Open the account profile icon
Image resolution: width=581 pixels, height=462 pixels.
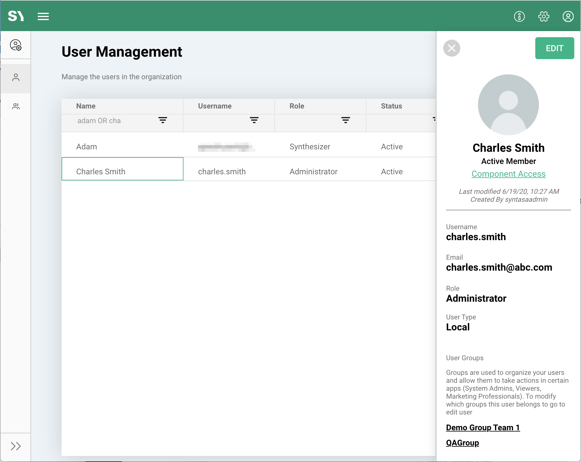pos(568,17)
